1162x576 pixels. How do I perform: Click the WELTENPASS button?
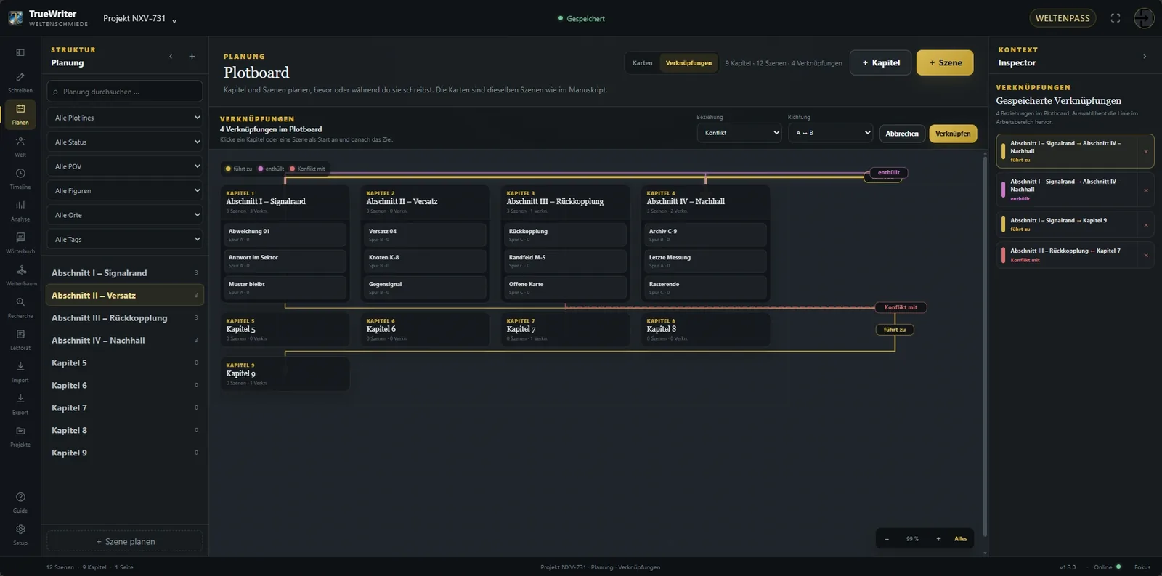pyautogui.click(x=1063, y=18)
